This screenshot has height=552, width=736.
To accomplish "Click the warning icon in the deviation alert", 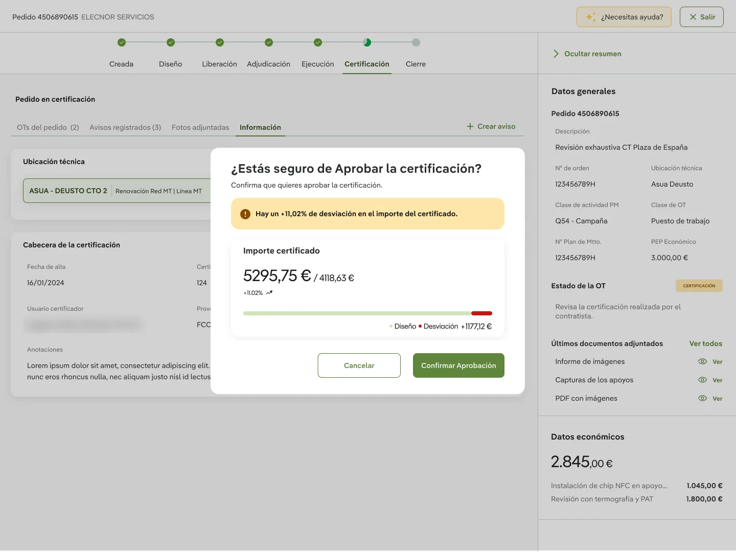I will click(245, 214).
